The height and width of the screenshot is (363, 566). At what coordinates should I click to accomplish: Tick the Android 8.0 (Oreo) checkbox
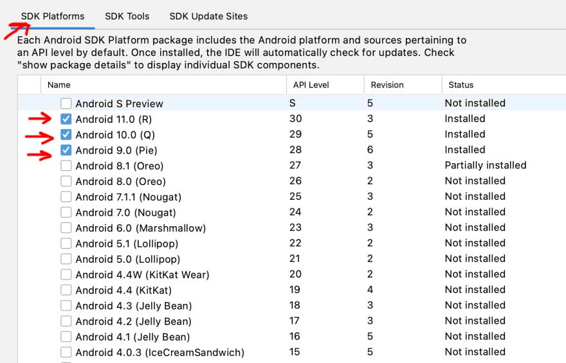66,181
